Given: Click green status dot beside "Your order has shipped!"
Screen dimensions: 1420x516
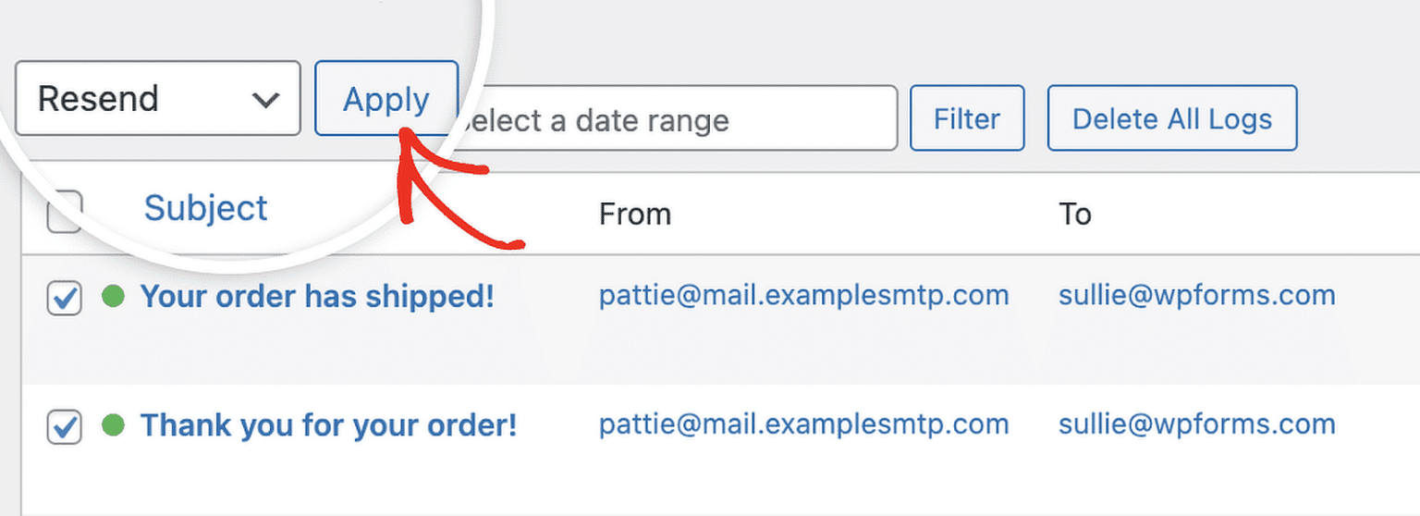Looking at the screenshot, I should coord(113,297).
